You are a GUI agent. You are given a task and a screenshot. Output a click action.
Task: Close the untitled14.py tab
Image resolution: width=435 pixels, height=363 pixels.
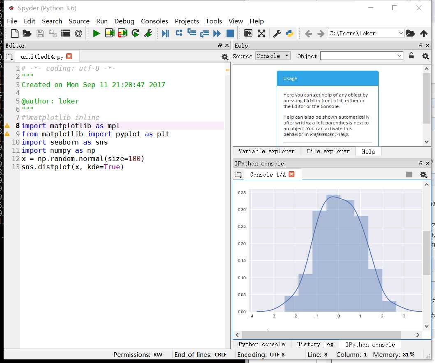coord(69,56)
